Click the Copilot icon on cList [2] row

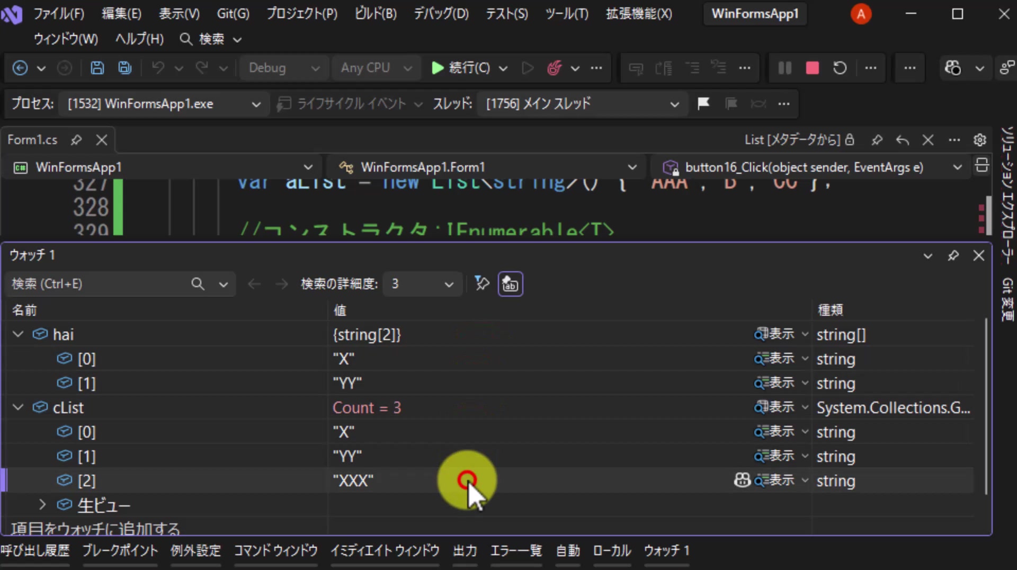742,480
